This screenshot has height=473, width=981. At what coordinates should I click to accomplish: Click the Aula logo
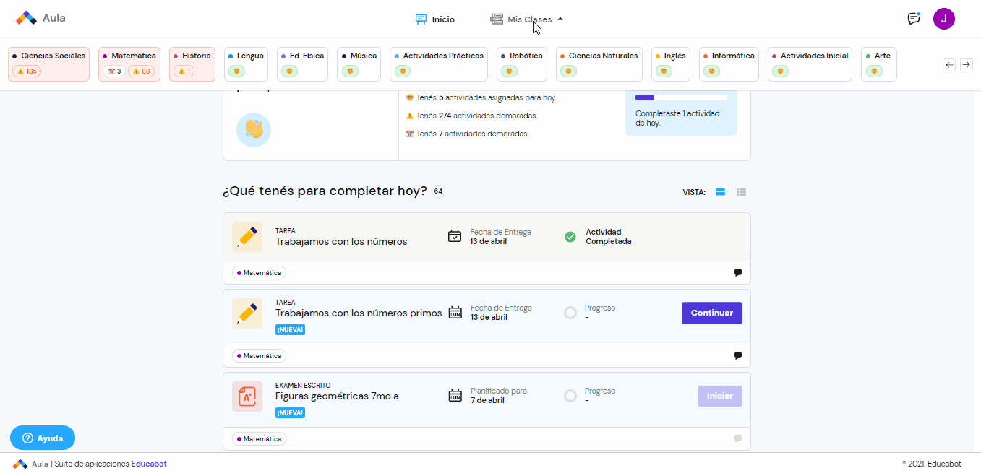(x=40, y=18)
